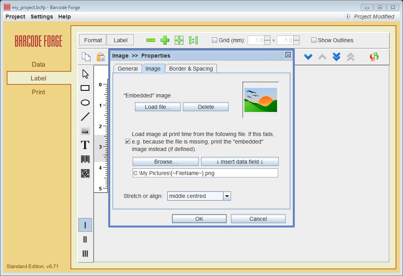Select layer II button
This screenshot has width=403, height=276.
[x=85, y=239]
